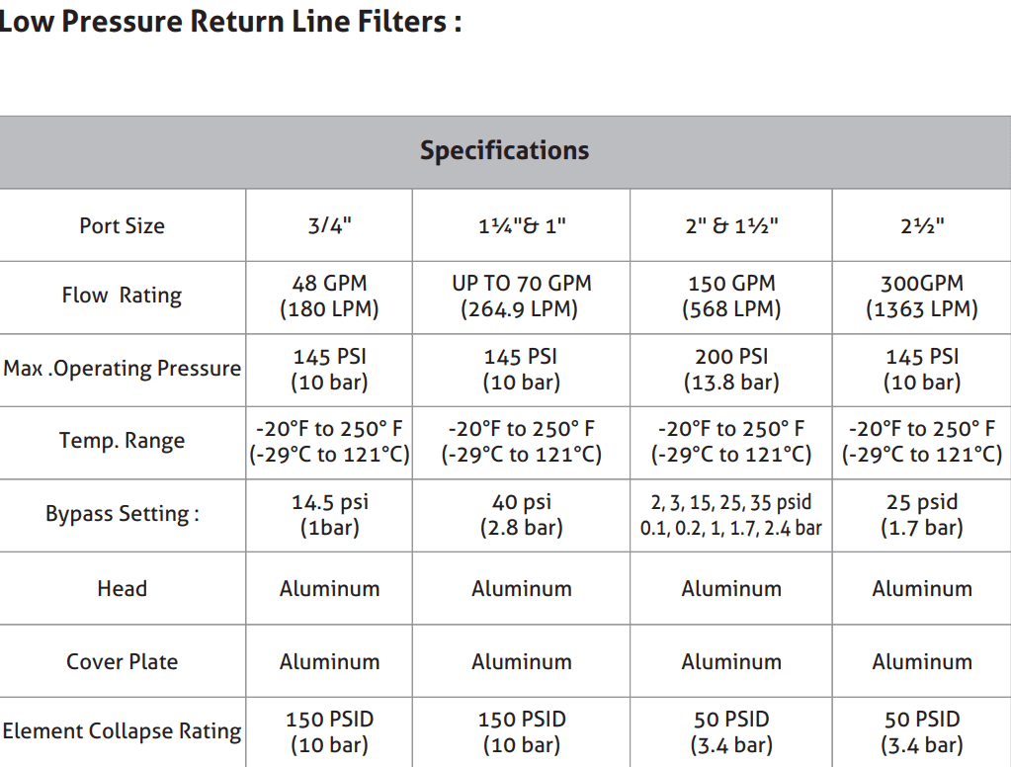Click the Bypass Setting row label
Screen dimensions: 1011x767
coord(122,515)
